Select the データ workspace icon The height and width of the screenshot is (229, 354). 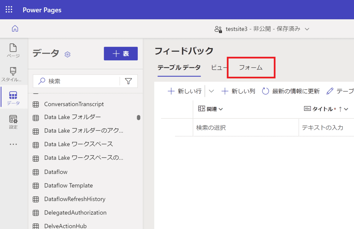click(x=13, y=95)
